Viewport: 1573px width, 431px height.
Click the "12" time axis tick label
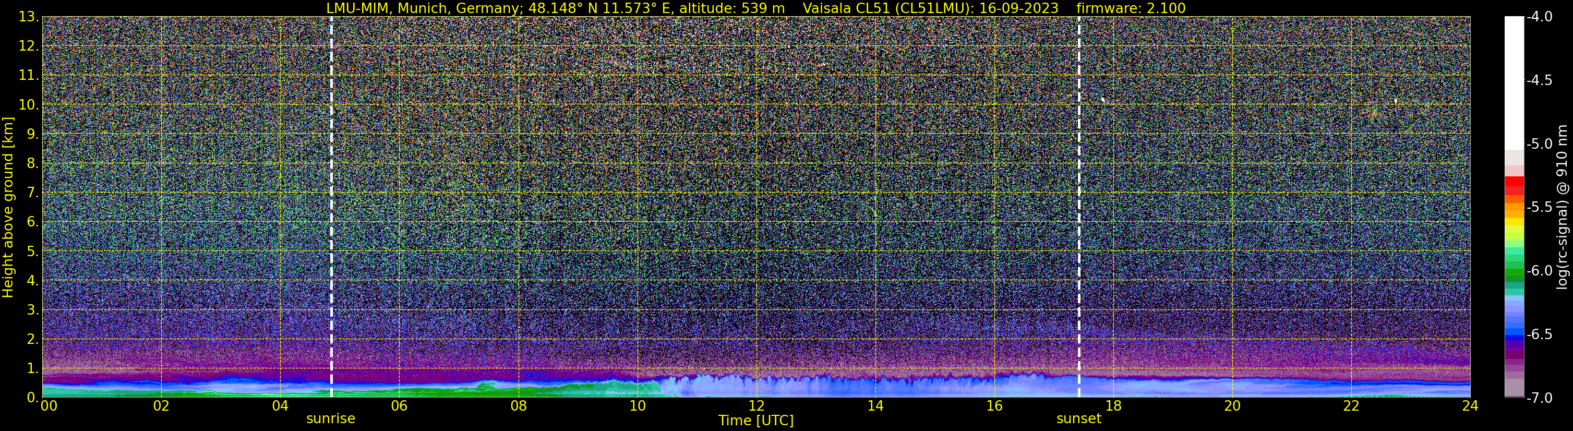pos(756,406)
